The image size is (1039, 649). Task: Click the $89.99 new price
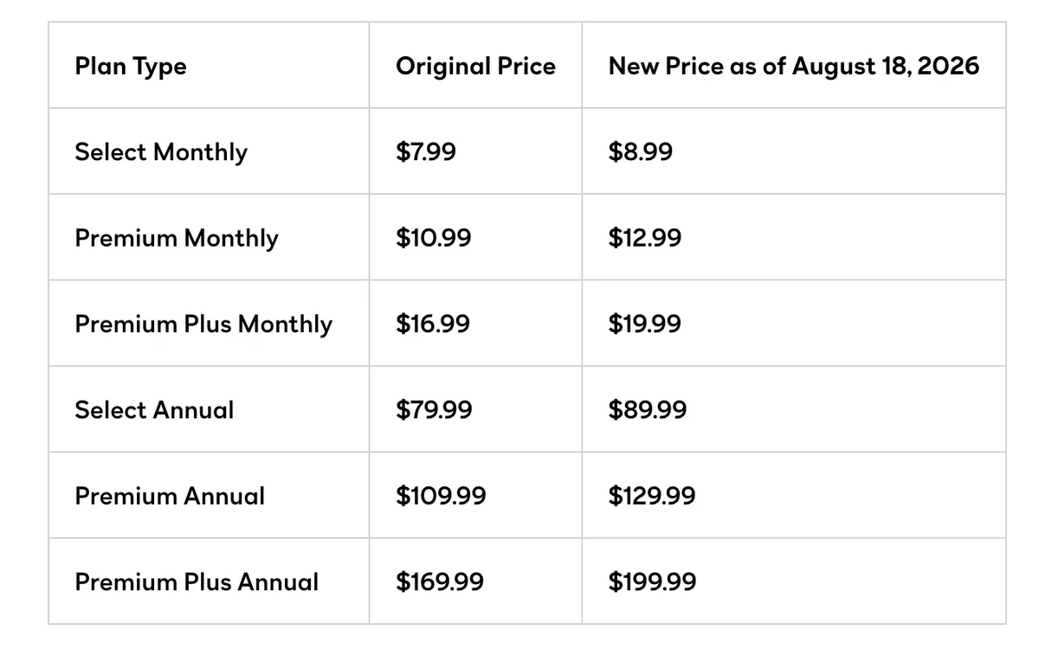[648, 409]
